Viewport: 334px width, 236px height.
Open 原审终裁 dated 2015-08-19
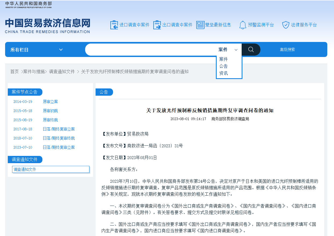(50, 120)
